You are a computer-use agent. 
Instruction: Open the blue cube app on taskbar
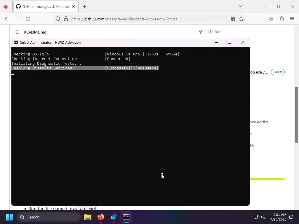click(x=114, y=217)
